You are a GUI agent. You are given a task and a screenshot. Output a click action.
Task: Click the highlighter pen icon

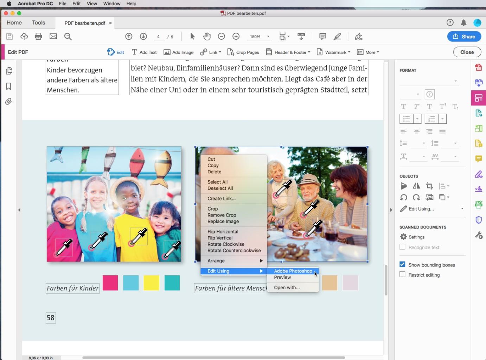pos(337,36)
